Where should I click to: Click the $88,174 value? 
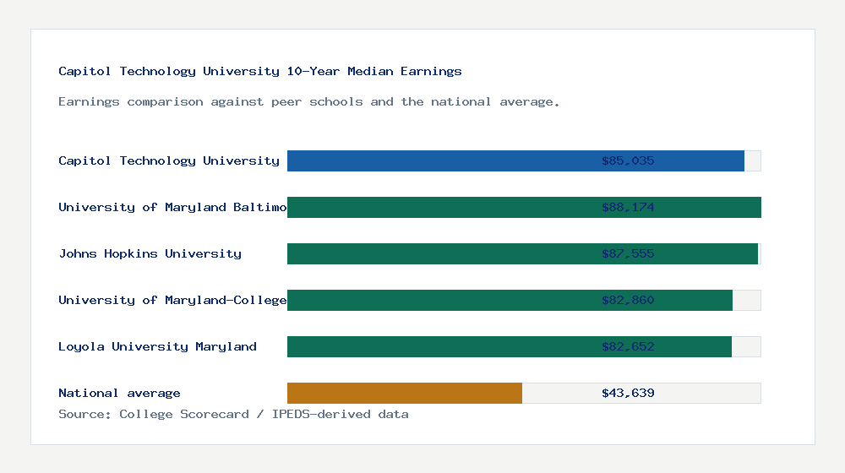point(628,208)
